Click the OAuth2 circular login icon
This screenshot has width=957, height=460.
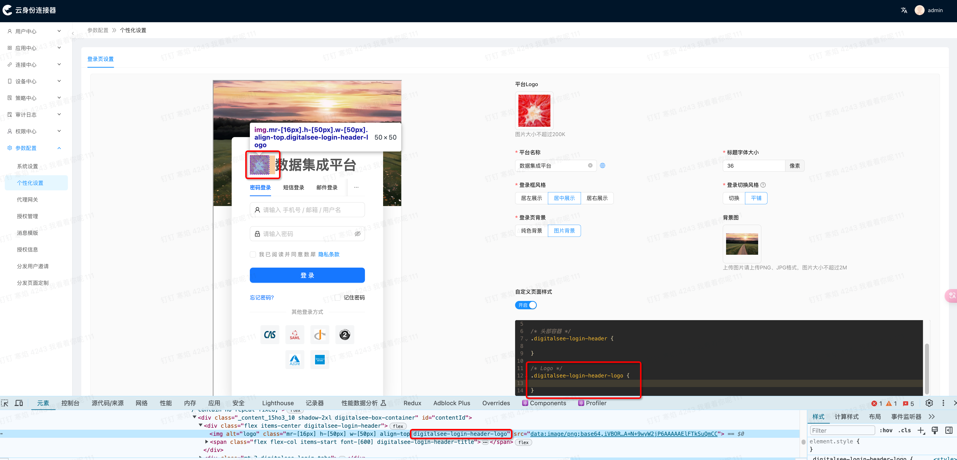coord(344,335)
